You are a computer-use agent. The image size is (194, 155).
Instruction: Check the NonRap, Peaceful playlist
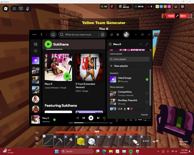click(x=147, y=102)
